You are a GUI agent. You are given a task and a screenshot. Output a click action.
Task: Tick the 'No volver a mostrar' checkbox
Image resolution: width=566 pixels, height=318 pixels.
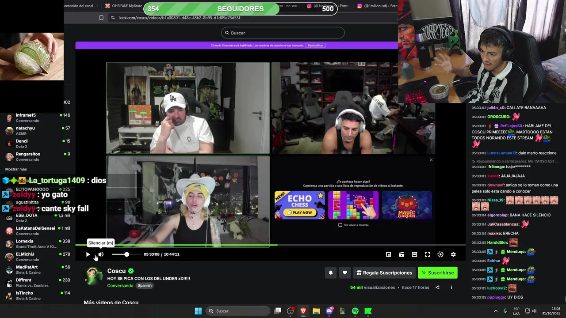click(x=340, y=225)
